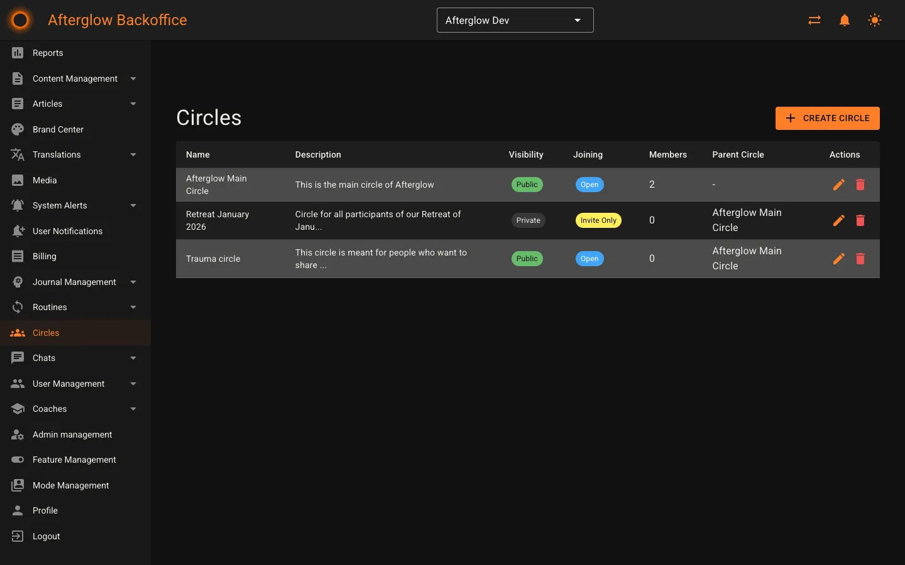Open the notifications bell icon
The image size is (905, 565).
coord(844,20)
